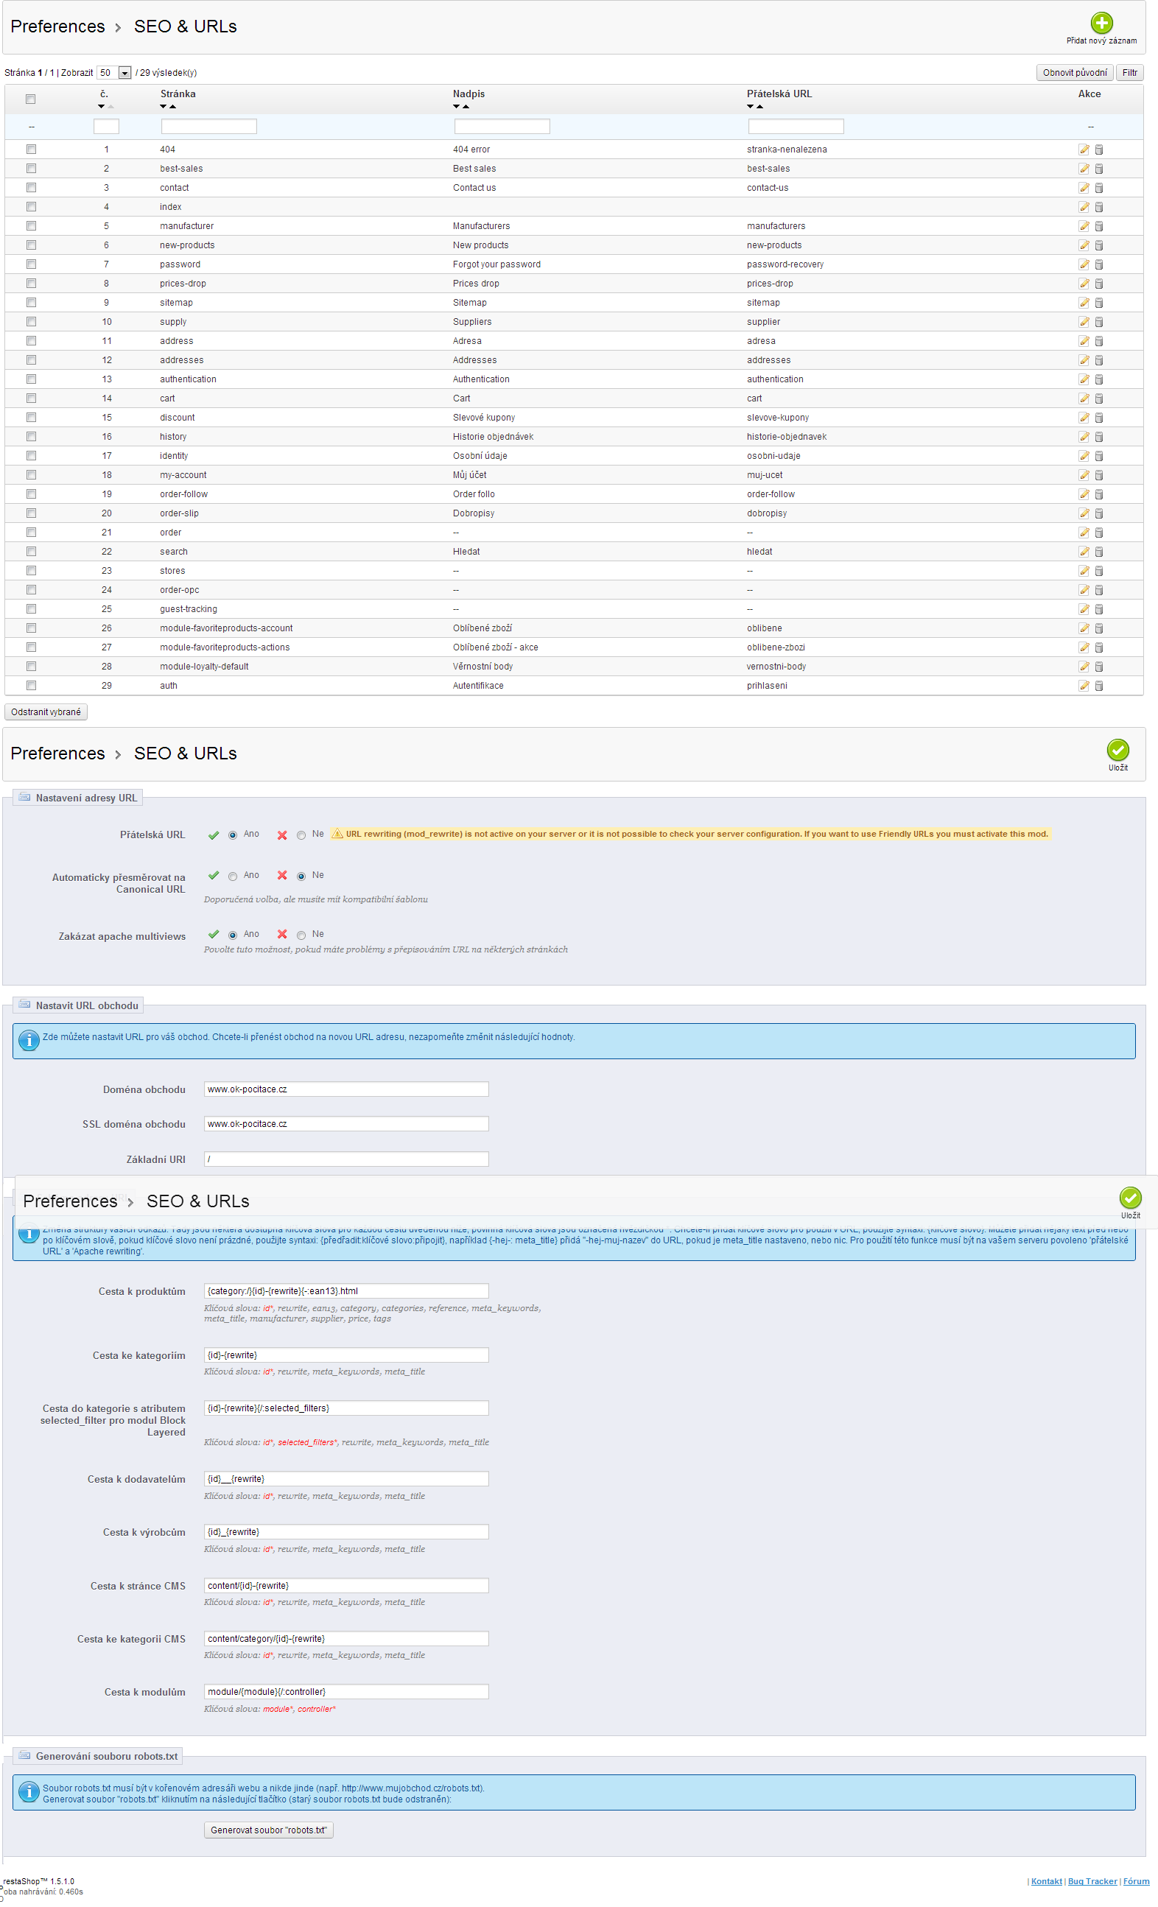The width and height of the screenshot is (1158, 1907).
Task: Click Generovat soubor "robots.txt" button
Action: [269, 1830]
